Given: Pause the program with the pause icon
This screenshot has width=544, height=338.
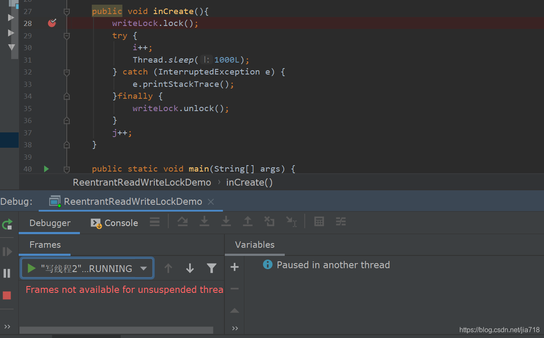Looking at the screenshot, I should pyautogui.click(x=7, y=273).
